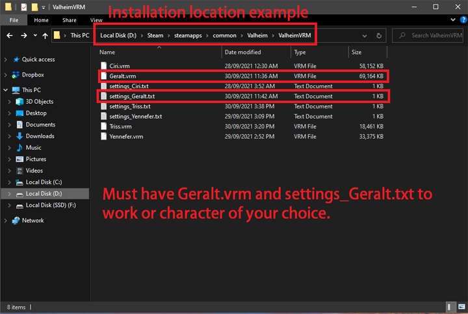The width and height of the screenshot is (468, 314).
Task: Expand the 3D Objects tree node
Action: point(10,102)
